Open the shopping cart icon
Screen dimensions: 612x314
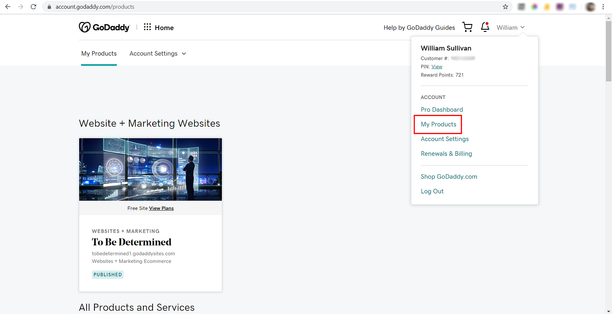point(467,28)
